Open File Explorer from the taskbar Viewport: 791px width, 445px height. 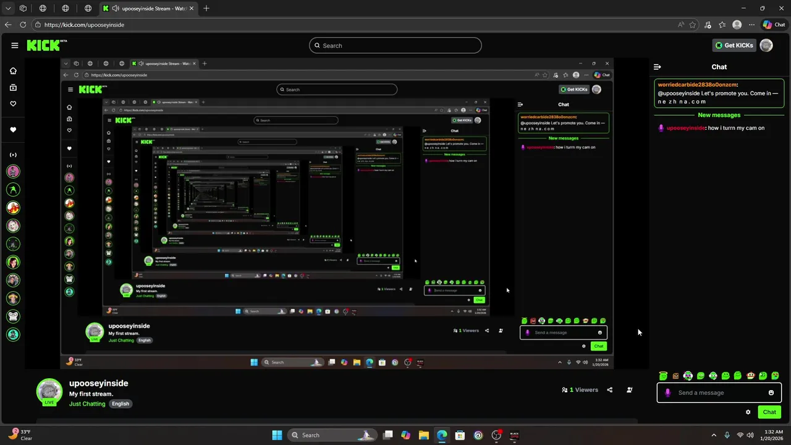tap(423, 435)
